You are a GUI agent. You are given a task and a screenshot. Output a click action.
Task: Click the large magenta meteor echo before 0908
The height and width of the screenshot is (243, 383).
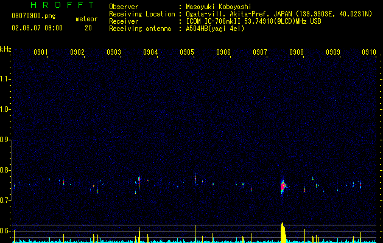point(283,187)
